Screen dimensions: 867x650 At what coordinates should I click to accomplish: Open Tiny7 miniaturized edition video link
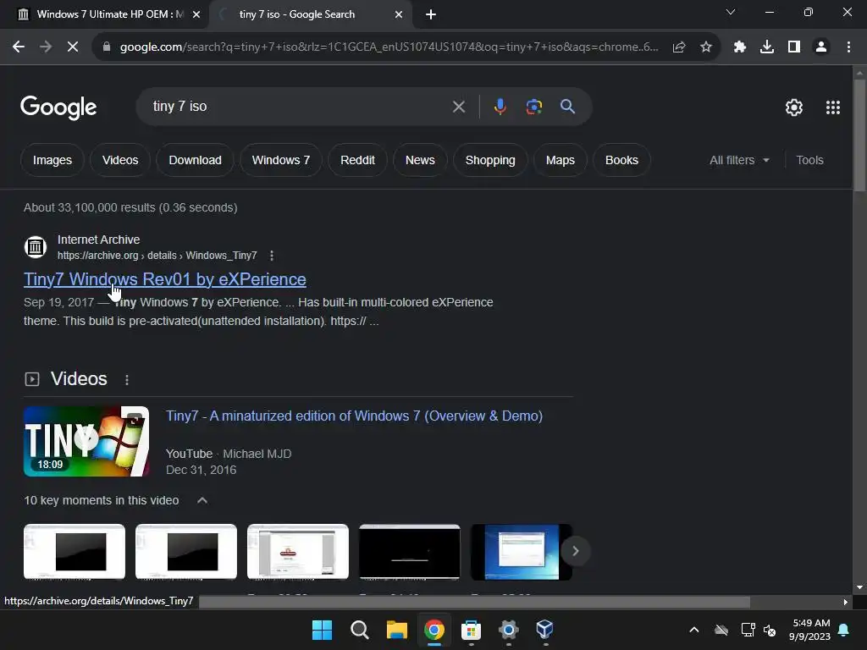click(x=354, y=416)
